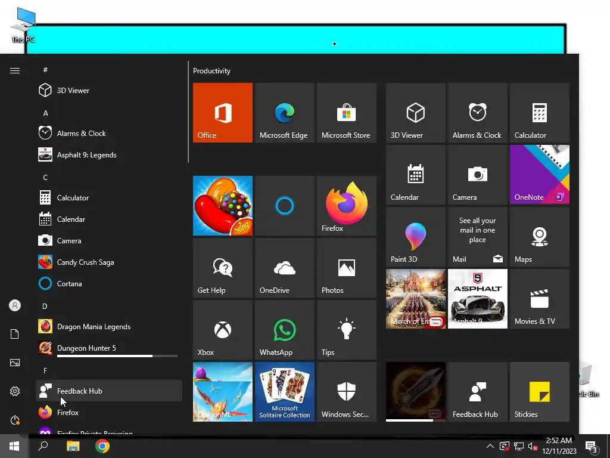Open the OneNote tile
Viewport: 610px width, 458px height.
pyautogui.click(x=539, y=175)
